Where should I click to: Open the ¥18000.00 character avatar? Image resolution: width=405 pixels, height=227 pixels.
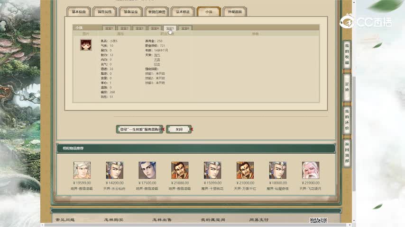coord(277,170)
